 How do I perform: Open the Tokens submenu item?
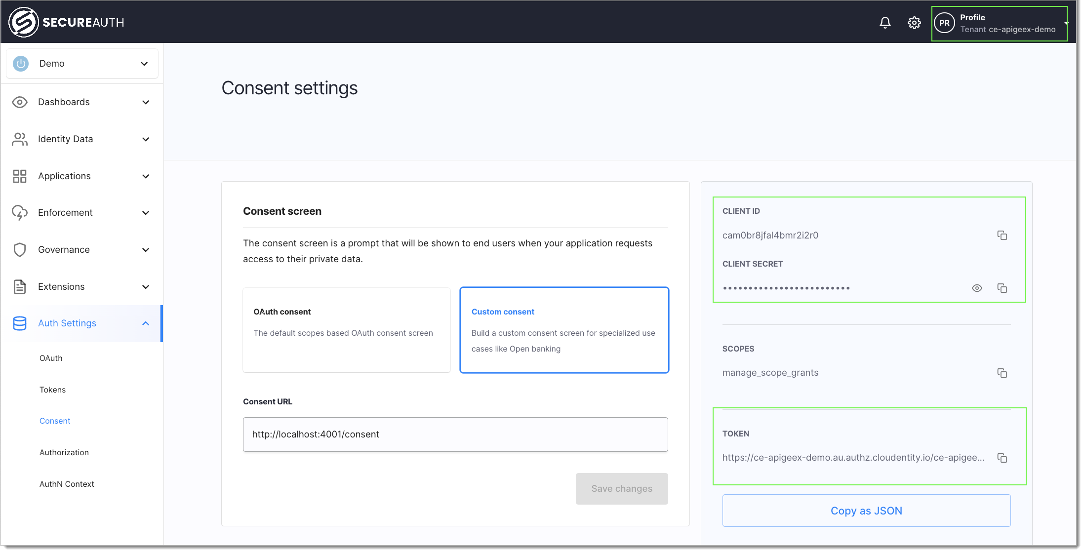52,390
